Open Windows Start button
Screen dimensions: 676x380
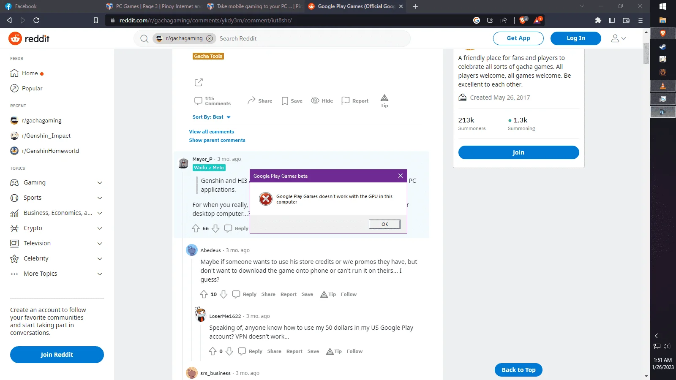point(663,6)
